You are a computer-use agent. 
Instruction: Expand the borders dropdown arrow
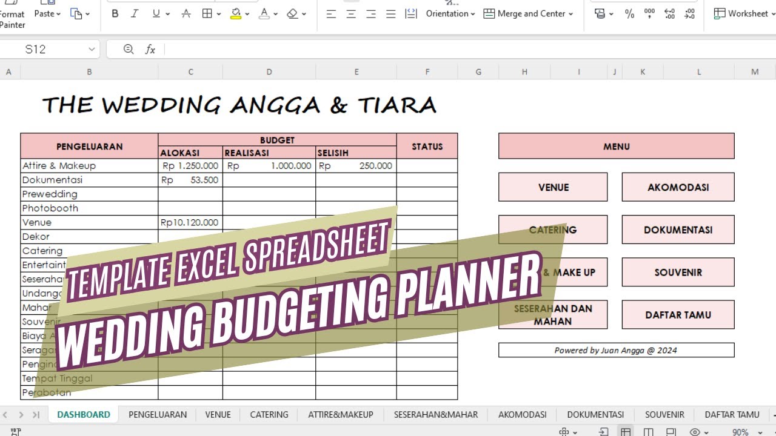[x=218, y=14]
